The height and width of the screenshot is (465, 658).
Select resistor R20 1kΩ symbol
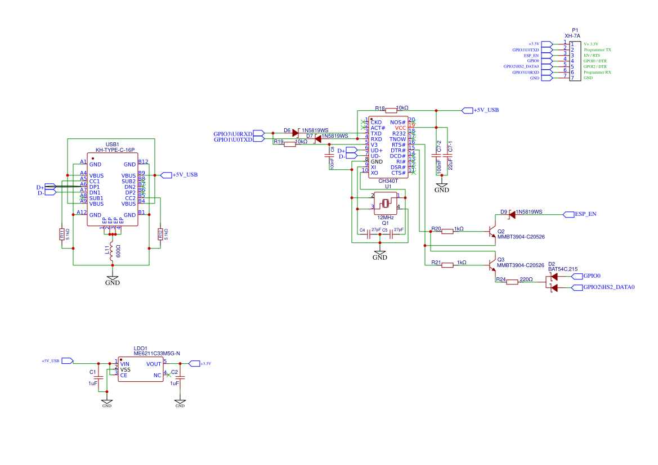[447, 232]
